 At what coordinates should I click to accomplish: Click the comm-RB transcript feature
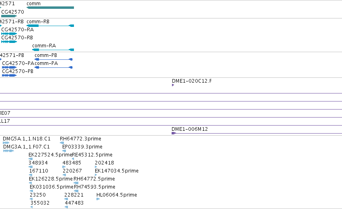coord(50,26)
